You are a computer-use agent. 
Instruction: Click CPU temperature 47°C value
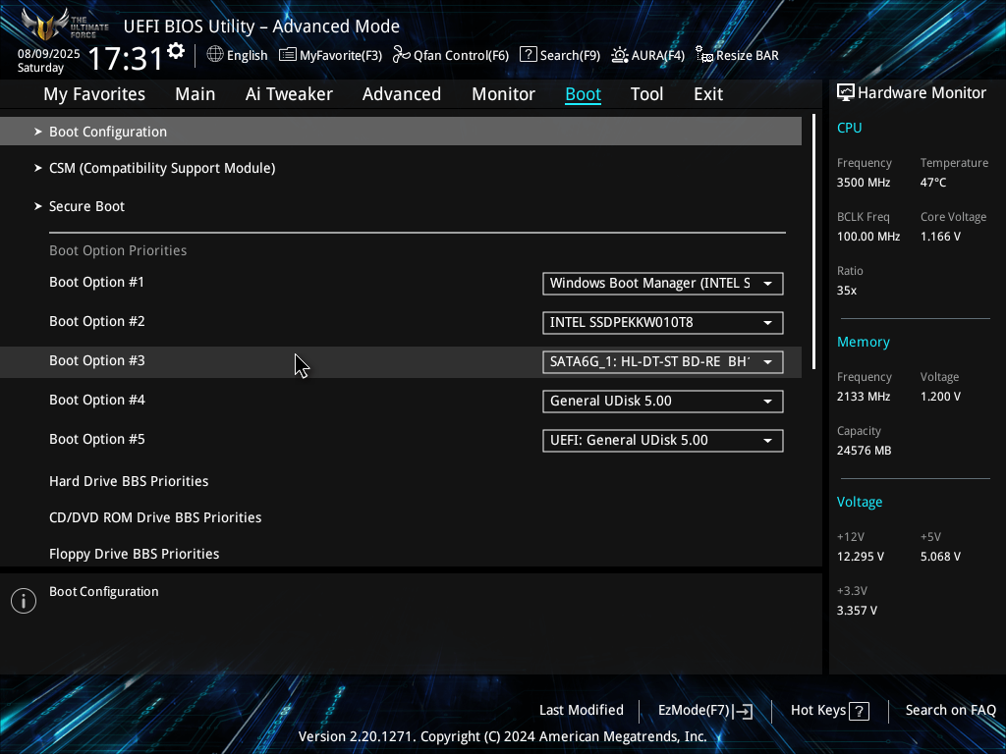click(933, 183)
